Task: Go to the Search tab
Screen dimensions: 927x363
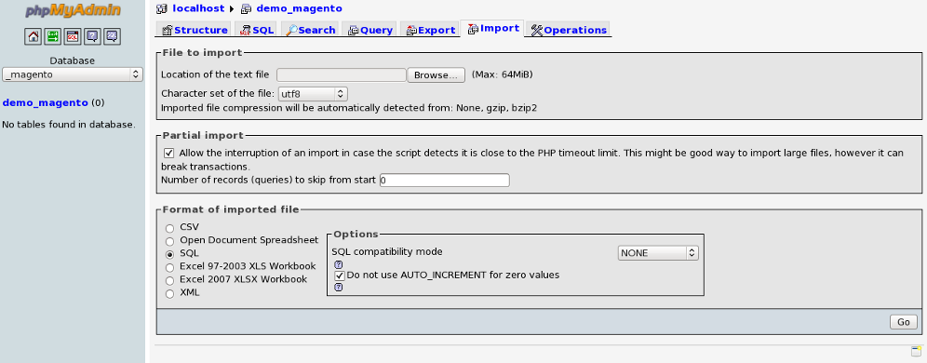Action: (x=310, y=30)
